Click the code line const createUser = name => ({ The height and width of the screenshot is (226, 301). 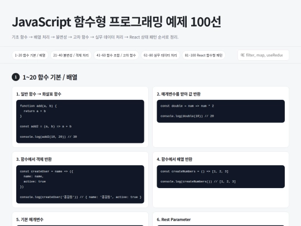coord(46,171)
